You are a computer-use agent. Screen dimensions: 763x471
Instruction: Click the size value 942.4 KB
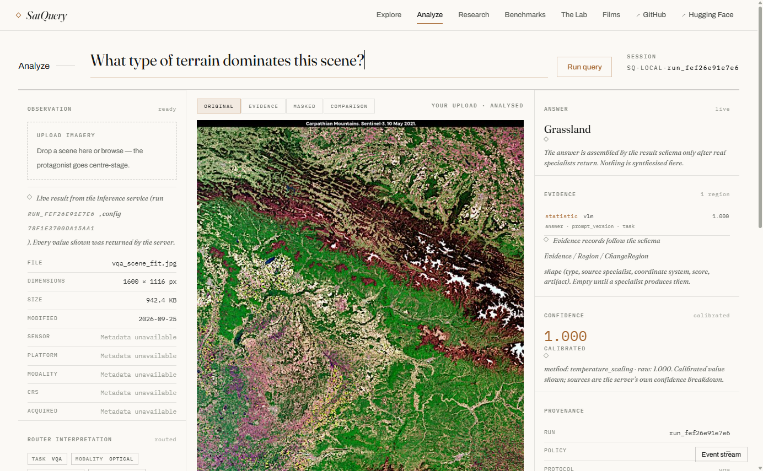pyautogui.click(x=161, y=300)
